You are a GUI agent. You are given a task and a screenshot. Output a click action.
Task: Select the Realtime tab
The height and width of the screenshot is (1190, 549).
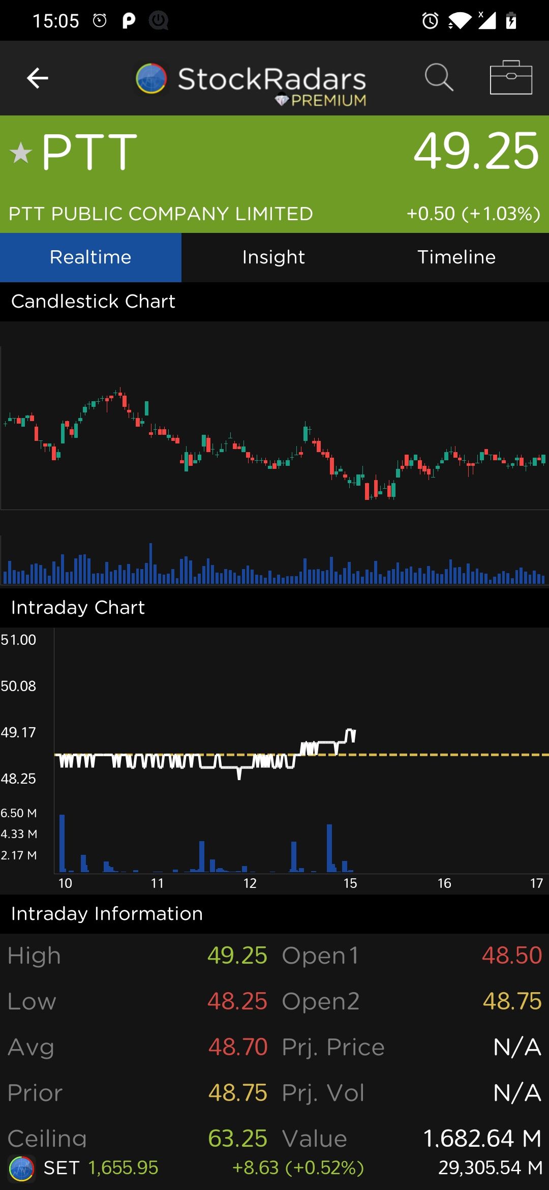tap(90, 257)
